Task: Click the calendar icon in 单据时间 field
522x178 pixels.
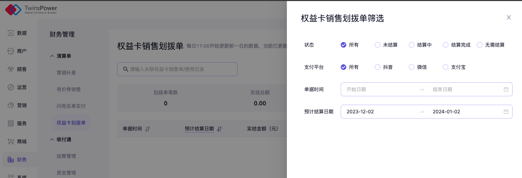Action: coord(506,89)
